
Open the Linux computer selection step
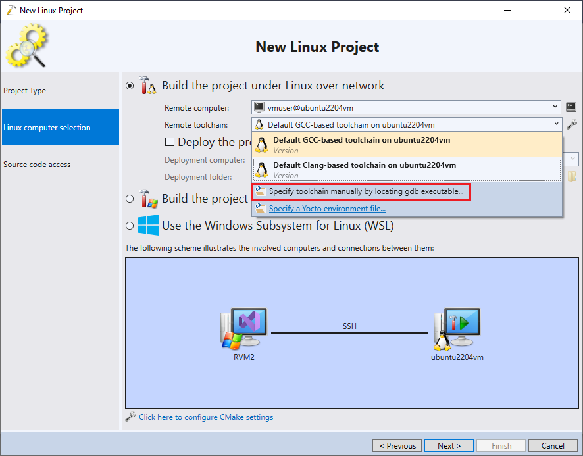pos(61,127)
